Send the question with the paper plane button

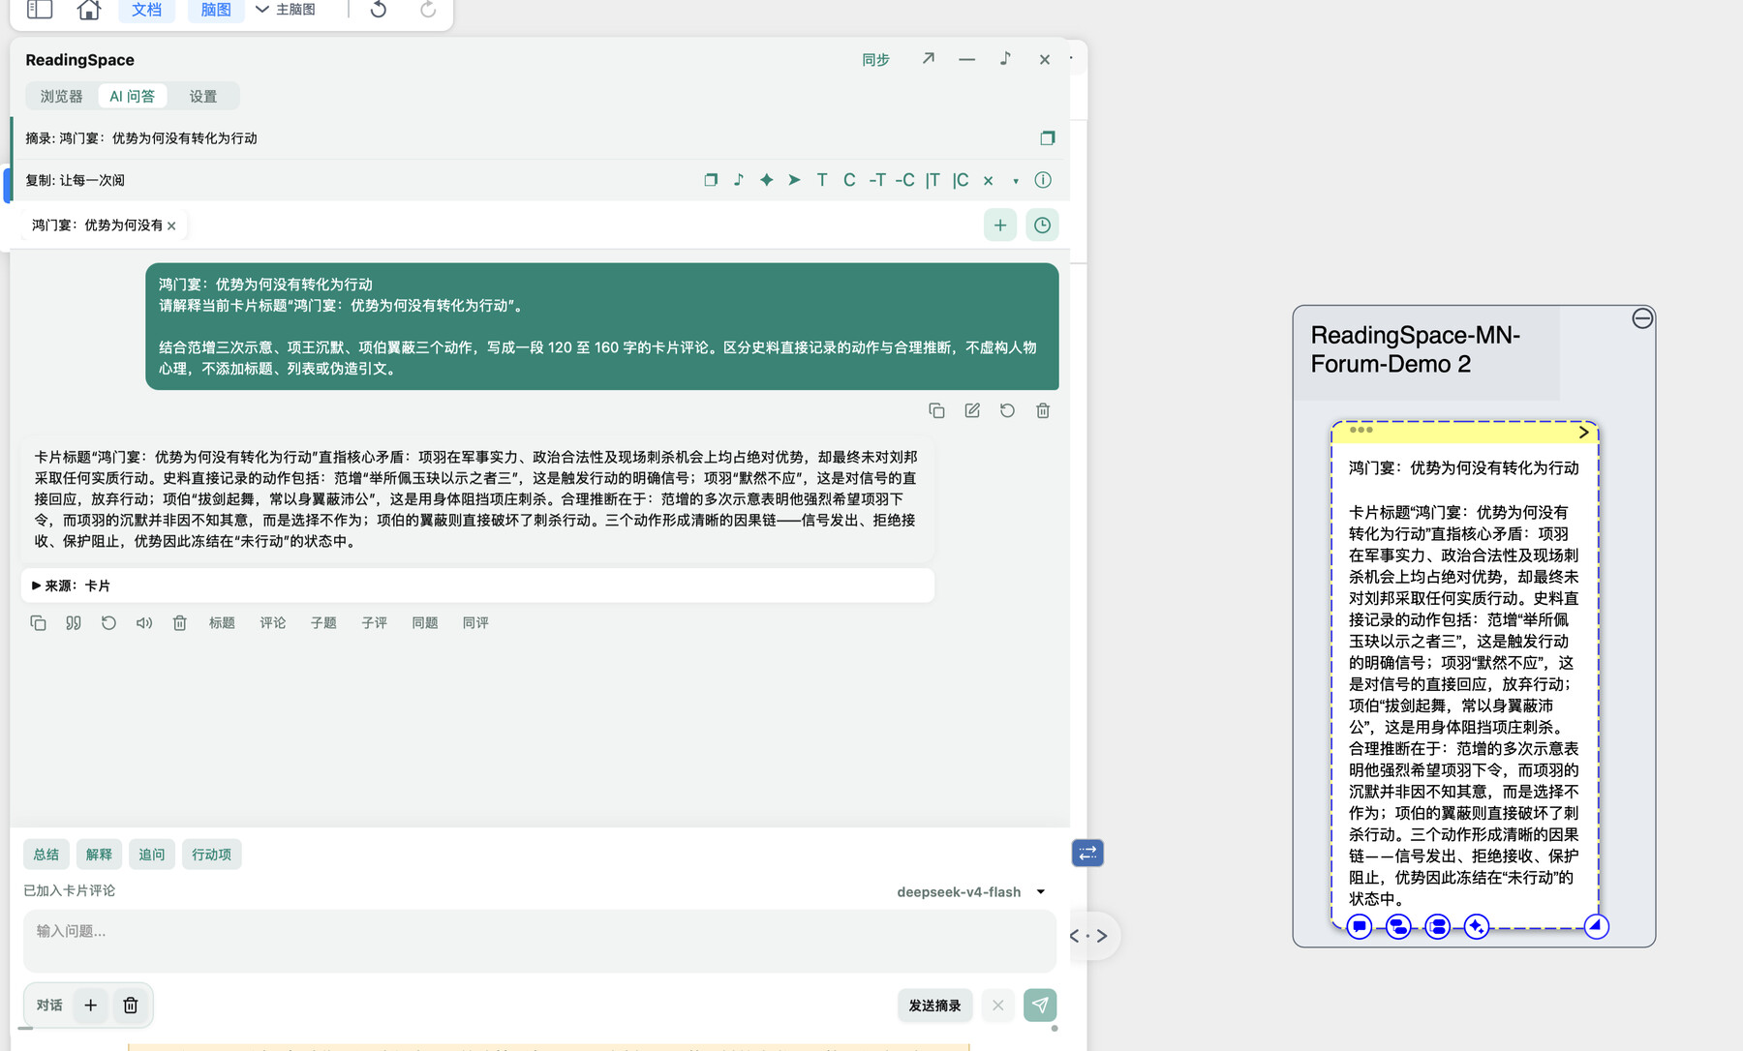pos(1040,1006)
